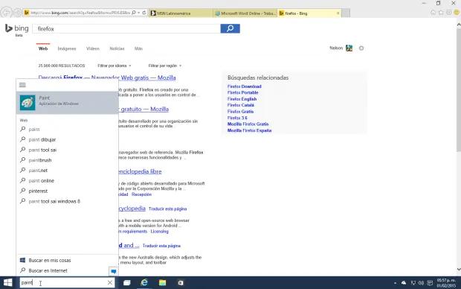Open the address bar dropdown arrow
Viewport: 461px width, 289px height.
click(139, 13)
